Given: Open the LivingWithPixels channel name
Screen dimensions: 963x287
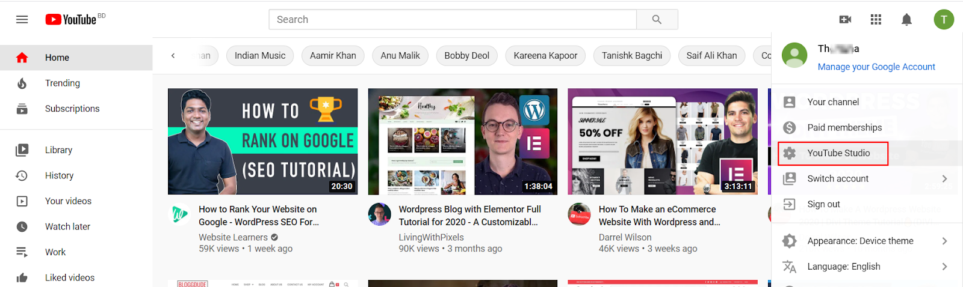Looking at the screenshot, I should tap(431, 237).
